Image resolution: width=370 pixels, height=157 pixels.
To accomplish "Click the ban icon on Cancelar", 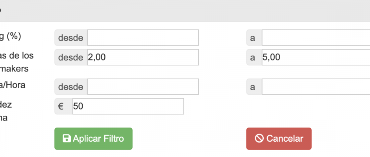I will point(259,139).
